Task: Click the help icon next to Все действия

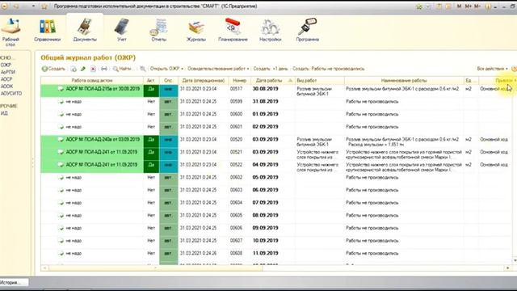Action: point(514,69)
